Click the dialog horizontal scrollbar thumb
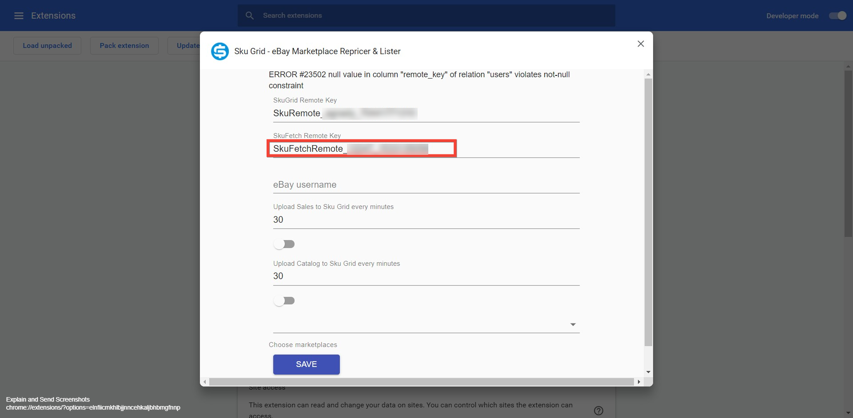Screen dimensions: 853x418 coord(422,382)
